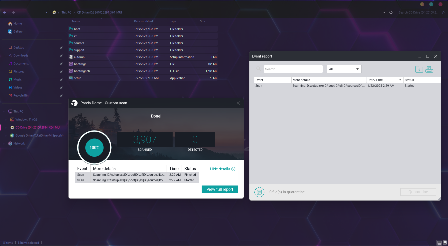Viewport: 448px width, 246px height.
Task: Open the pinned Desktop folder
Action: pos(19,47)
